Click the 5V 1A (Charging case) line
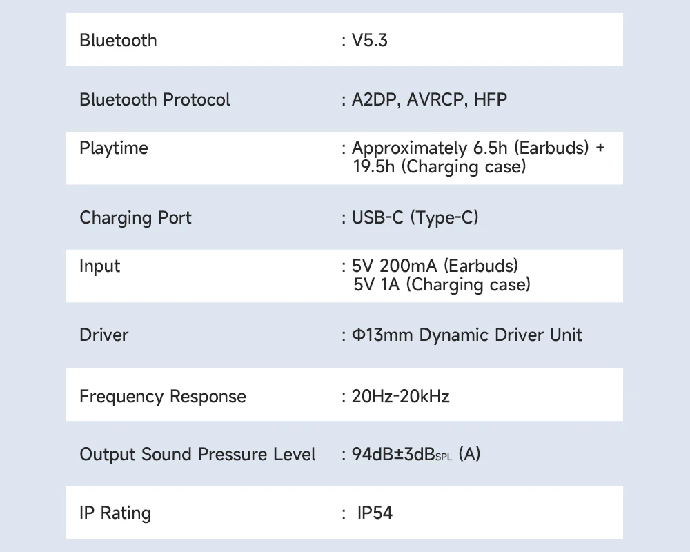Screen dimensions: 690x552 (x=442, y=285)
